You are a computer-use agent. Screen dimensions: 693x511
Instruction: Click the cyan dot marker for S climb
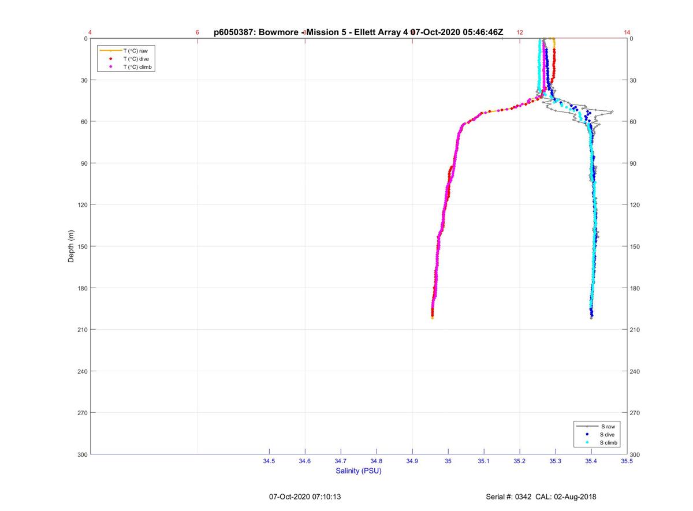tap(587, 442)
